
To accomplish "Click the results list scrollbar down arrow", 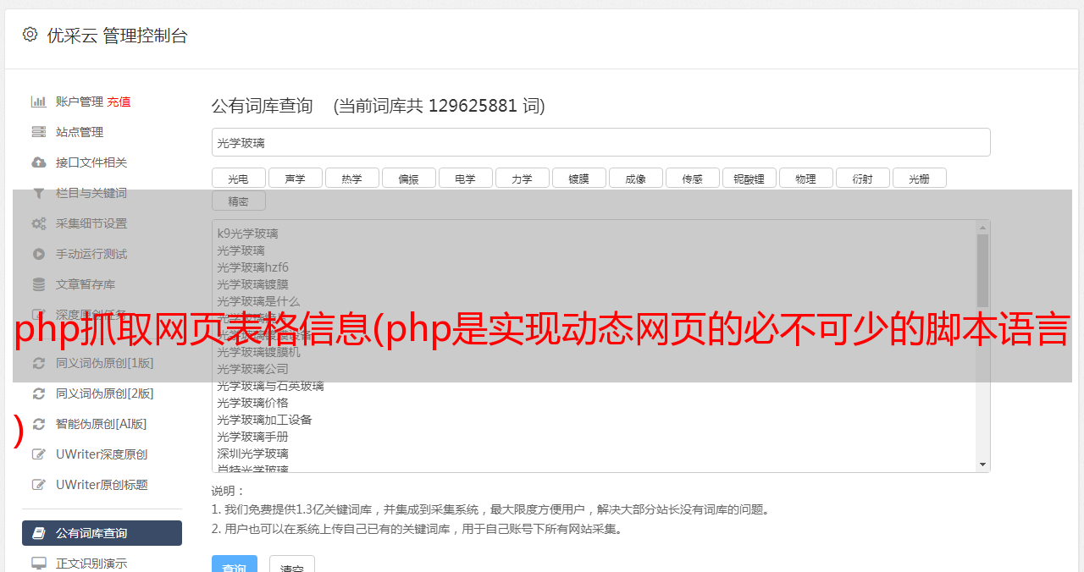I will click(x=982, y=465).
